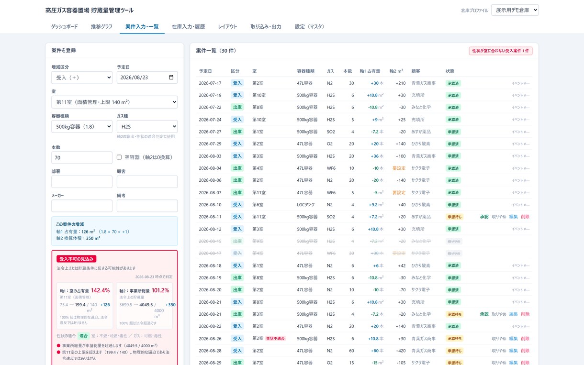Click 編集 on the 2026-08-26 row
Screen dimensions: 584x365
(x=513, y=339)
